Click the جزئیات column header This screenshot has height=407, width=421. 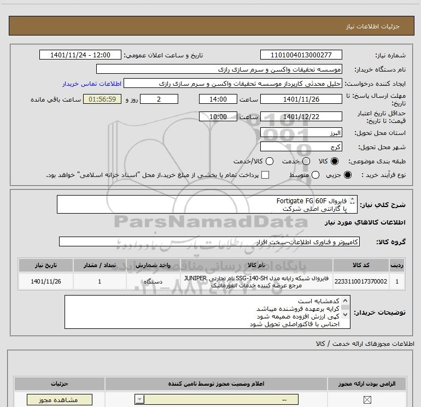60,384
